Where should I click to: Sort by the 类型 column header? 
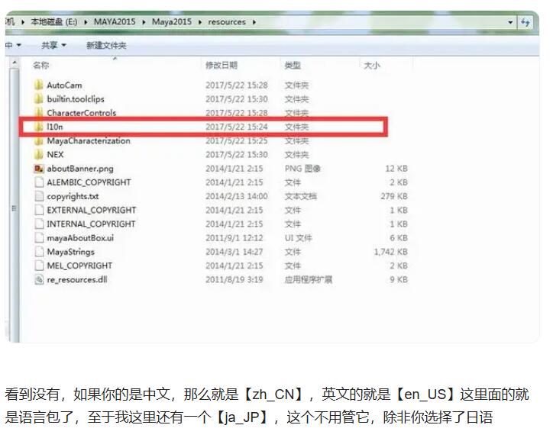(293, 66)
